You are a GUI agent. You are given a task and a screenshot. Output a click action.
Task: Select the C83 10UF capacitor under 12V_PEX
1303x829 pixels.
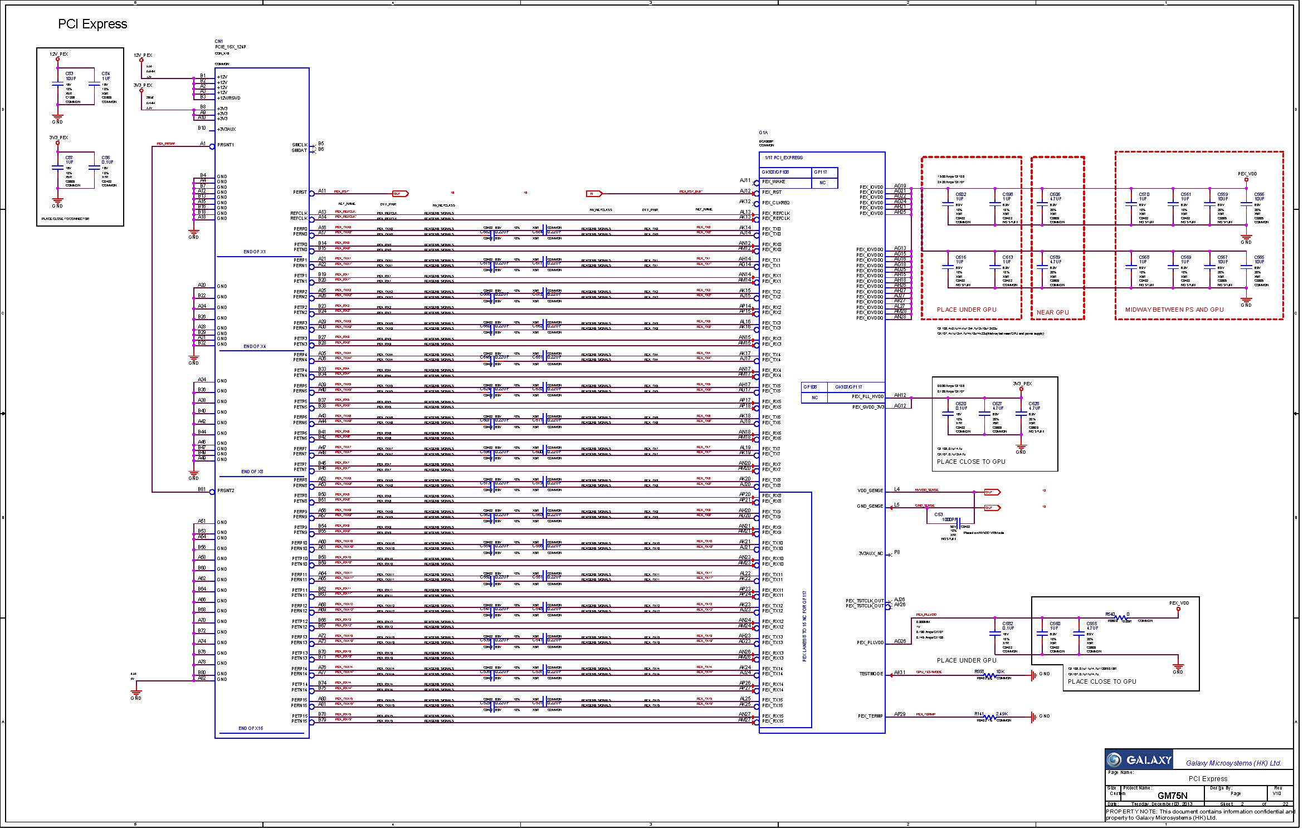[57, 85]
